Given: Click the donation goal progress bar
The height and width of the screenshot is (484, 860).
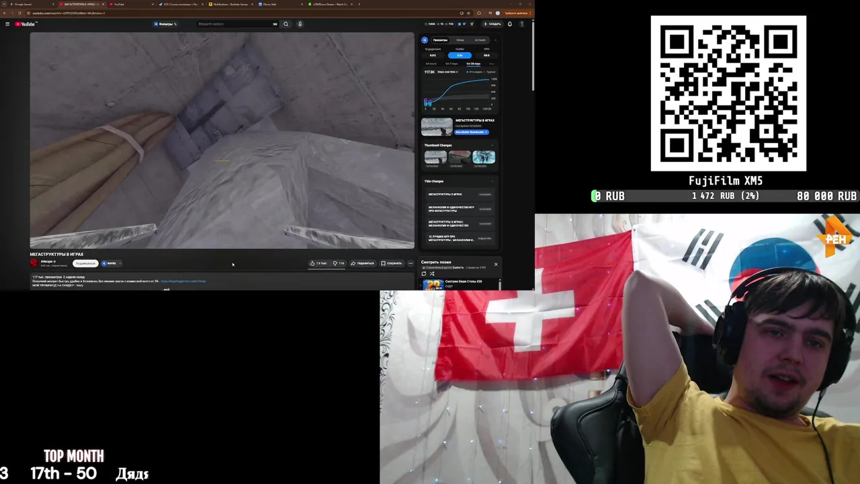Looking at the screenshot, I should (724, 196).
